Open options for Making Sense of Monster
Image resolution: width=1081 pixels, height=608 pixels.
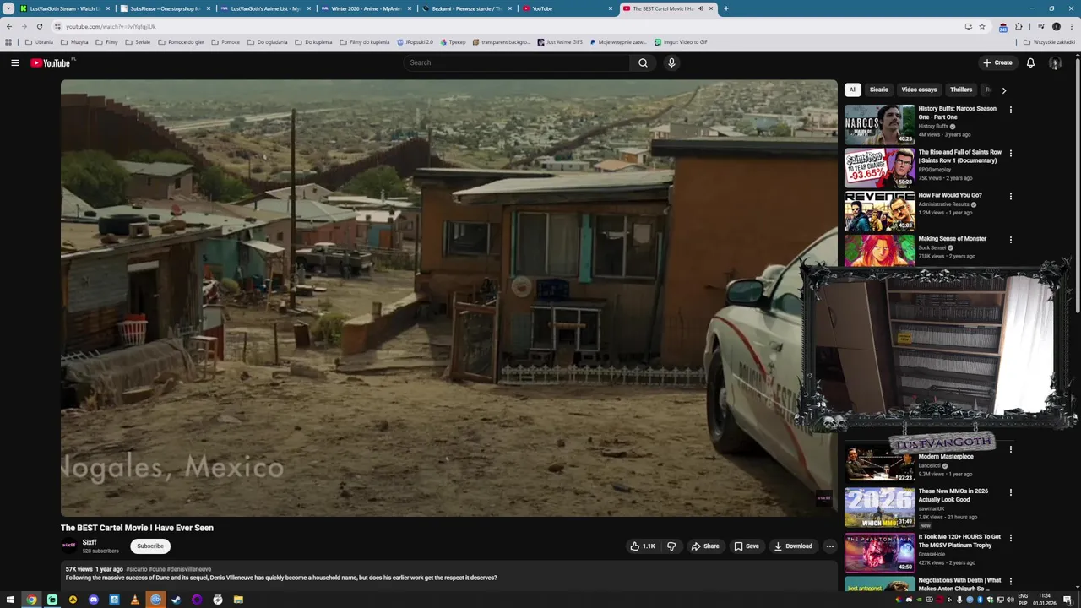[x=1010, y=240]
